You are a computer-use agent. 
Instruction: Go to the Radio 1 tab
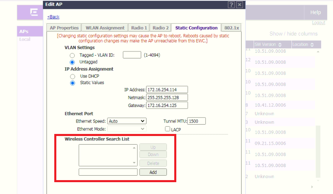pos(139,28)
